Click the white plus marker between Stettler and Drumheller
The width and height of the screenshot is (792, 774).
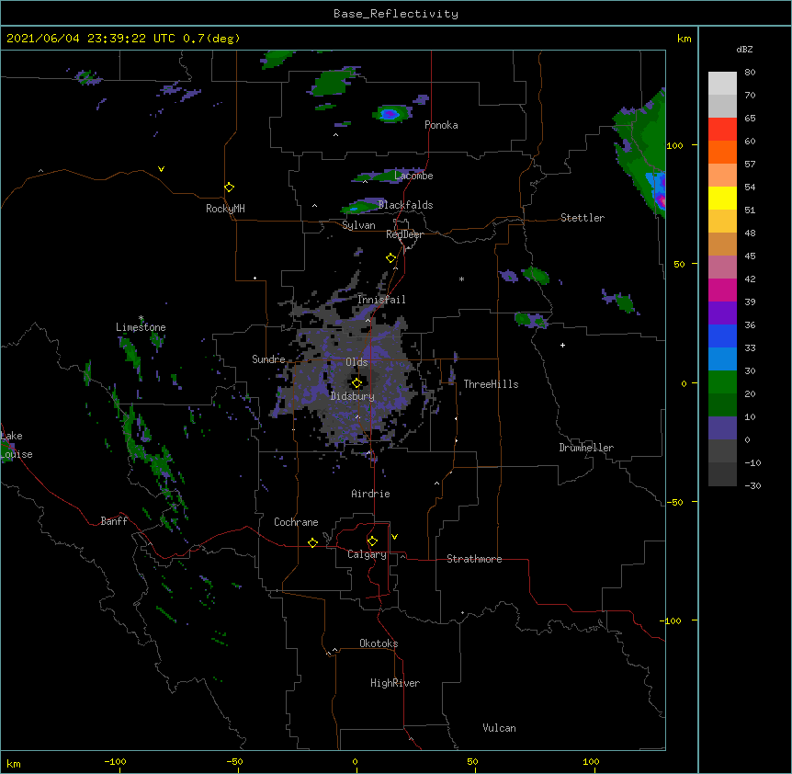pos(562,345)
